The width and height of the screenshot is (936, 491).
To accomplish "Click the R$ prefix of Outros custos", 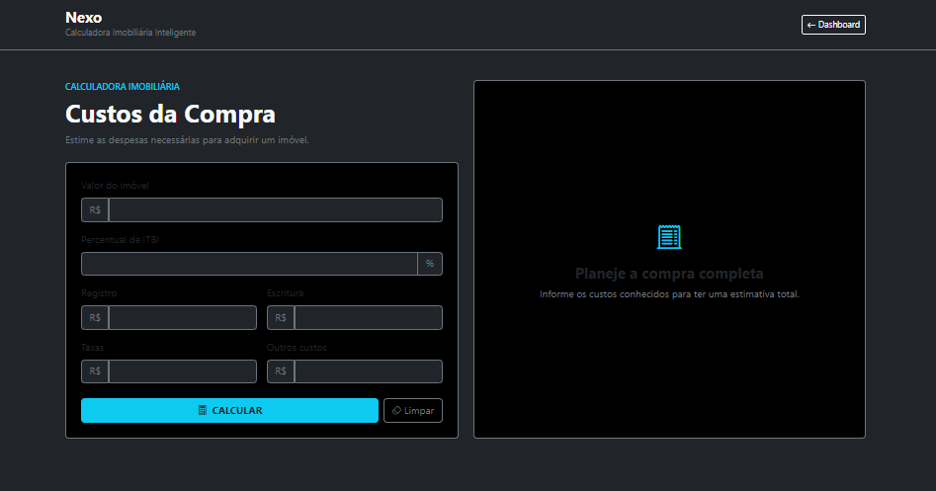I will [x=281, y=371].
